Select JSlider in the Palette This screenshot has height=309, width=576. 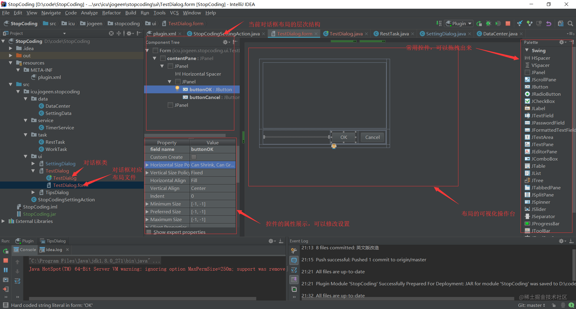click(x=535, y=209)
